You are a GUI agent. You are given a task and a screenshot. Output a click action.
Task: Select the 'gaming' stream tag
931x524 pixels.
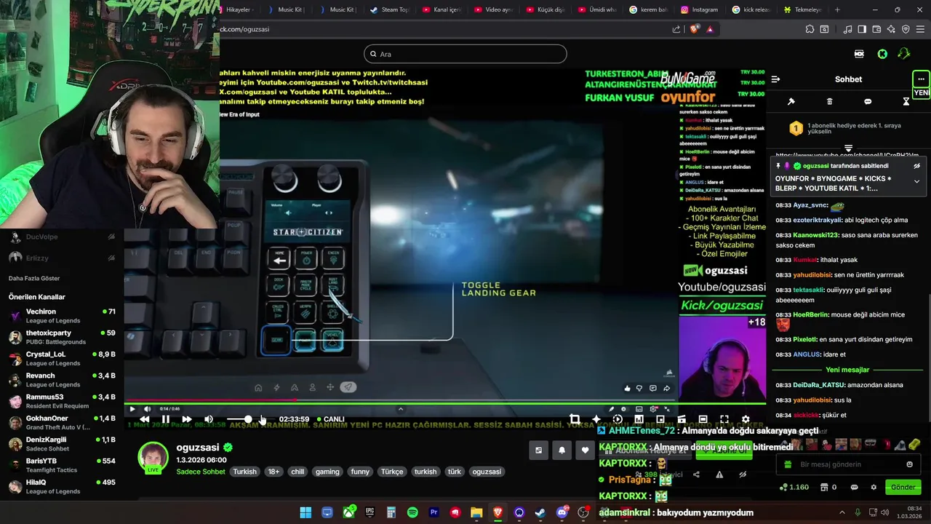(327, 472)
